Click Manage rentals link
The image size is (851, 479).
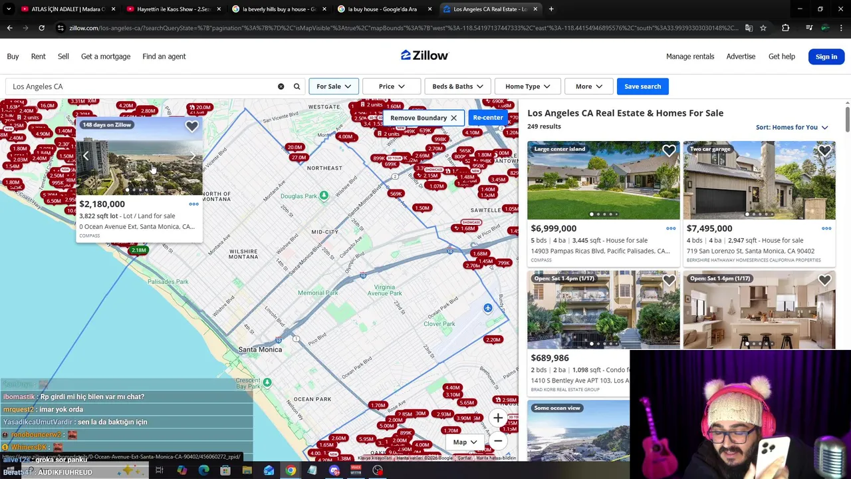pos(690,57)
